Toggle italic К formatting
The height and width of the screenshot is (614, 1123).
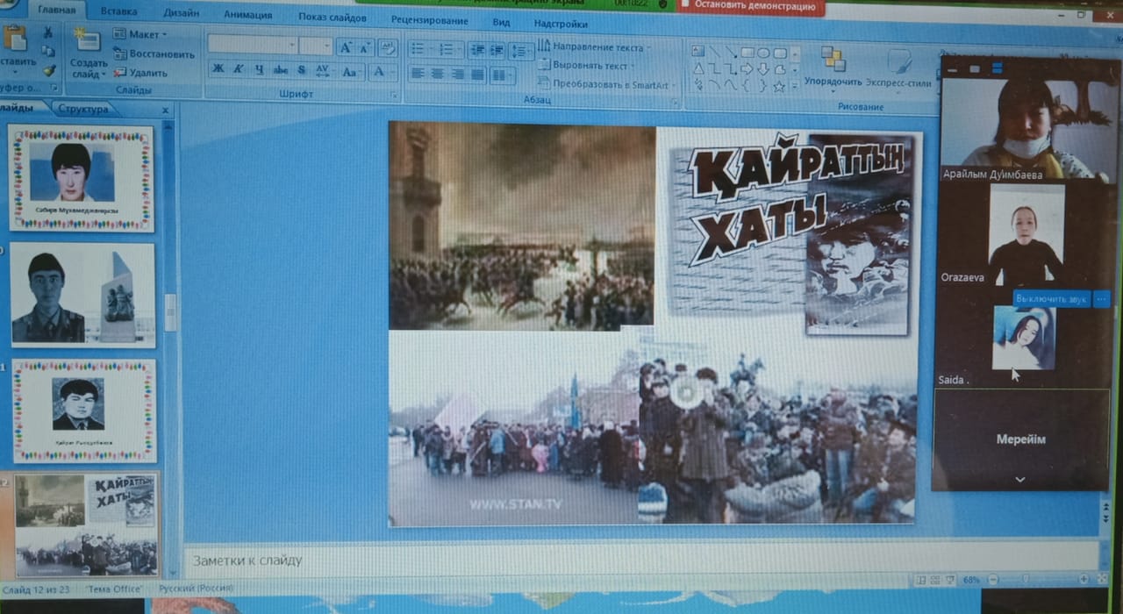[238, 70]
